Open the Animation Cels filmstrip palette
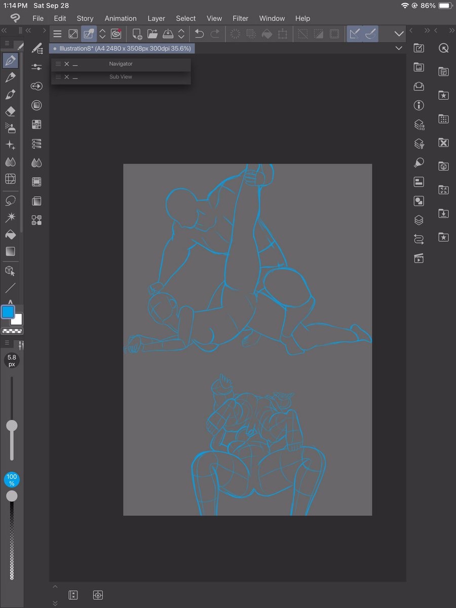 (x=36, y=181)
